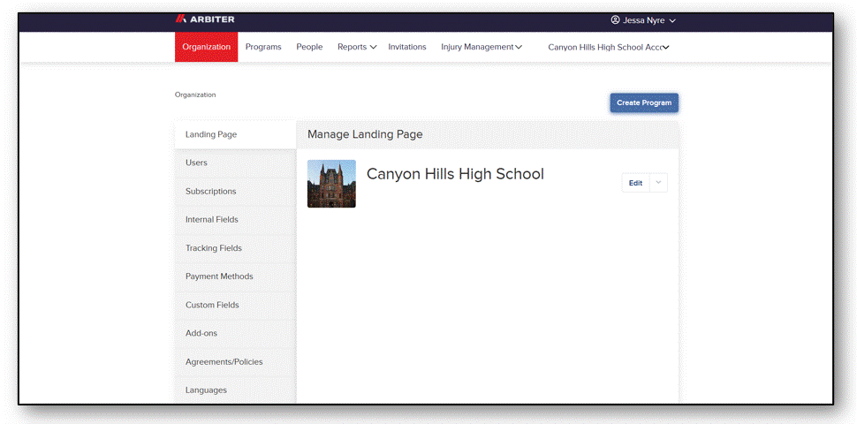Open Payment Methods in the sidebar
The image size is (857, 424).
[236, 276]
